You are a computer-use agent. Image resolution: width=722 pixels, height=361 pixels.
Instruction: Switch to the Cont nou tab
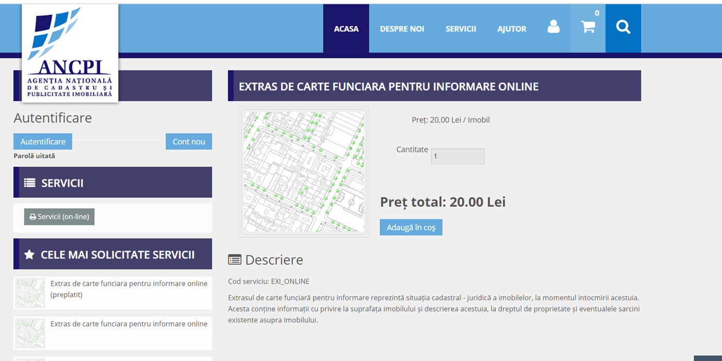[189, 141]
